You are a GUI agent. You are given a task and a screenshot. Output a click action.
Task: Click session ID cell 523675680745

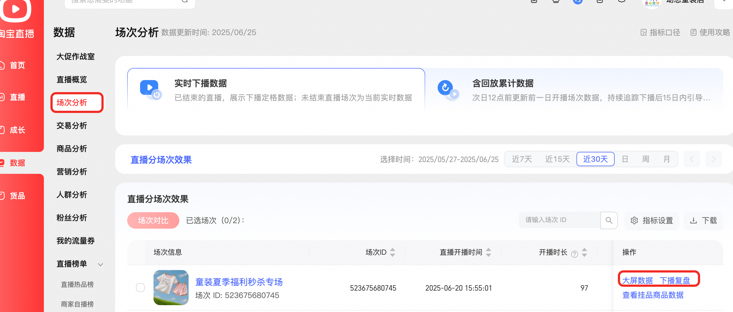tap(373, 288)
